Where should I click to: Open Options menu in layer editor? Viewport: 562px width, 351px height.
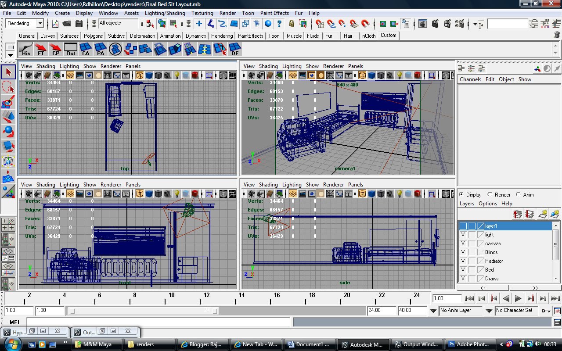pyautogui.click(x=488, y=204)
